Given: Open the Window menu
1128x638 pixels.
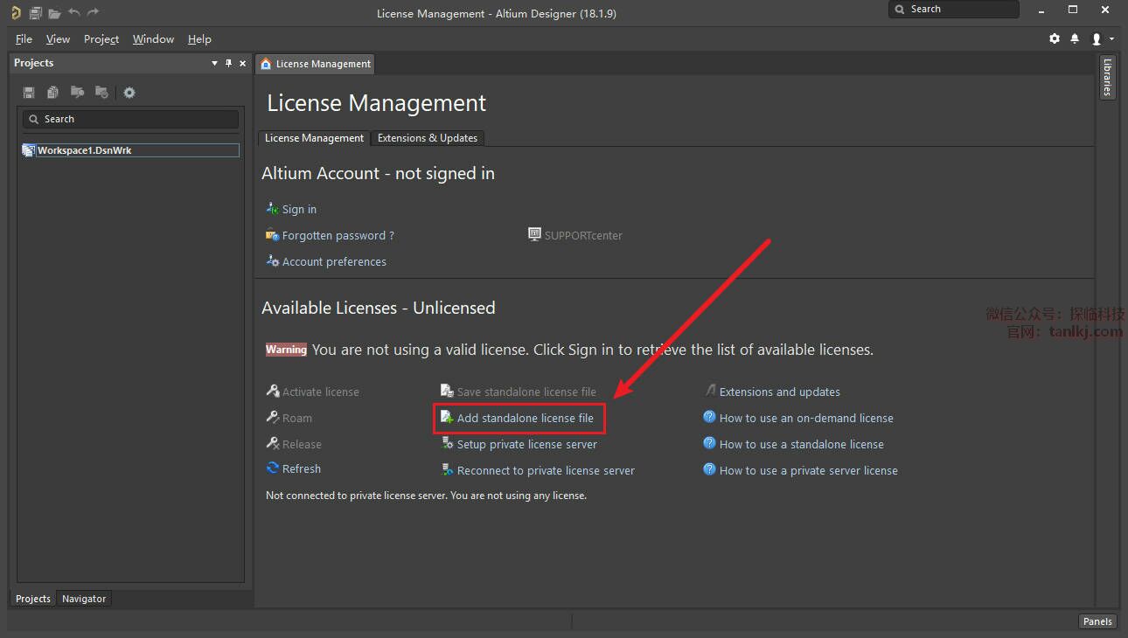Looking at the screenshot, I should [153, 39].
